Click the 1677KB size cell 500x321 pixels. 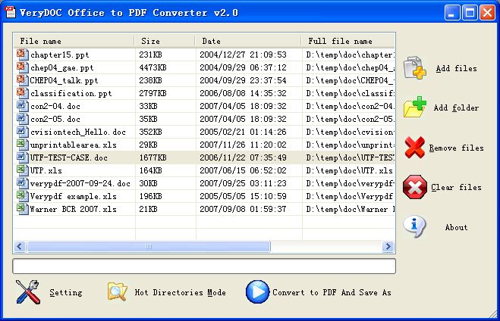point(153,157)
